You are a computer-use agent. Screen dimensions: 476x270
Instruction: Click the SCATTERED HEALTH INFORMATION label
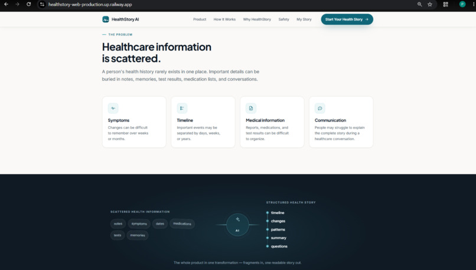140,212
